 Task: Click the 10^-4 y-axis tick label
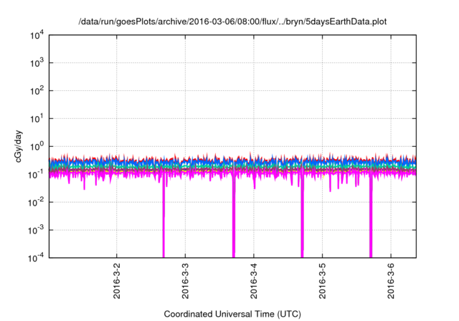(x=37, y=258)
